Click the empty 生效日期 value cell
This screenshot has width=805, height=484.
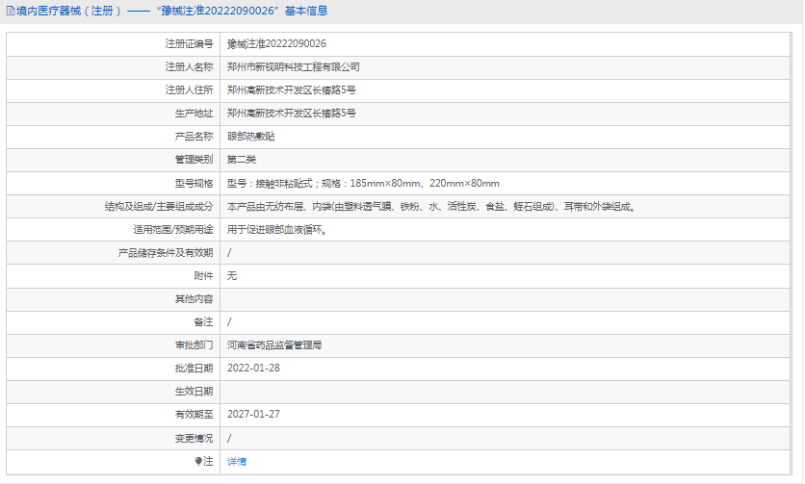[x=506, y=391]
